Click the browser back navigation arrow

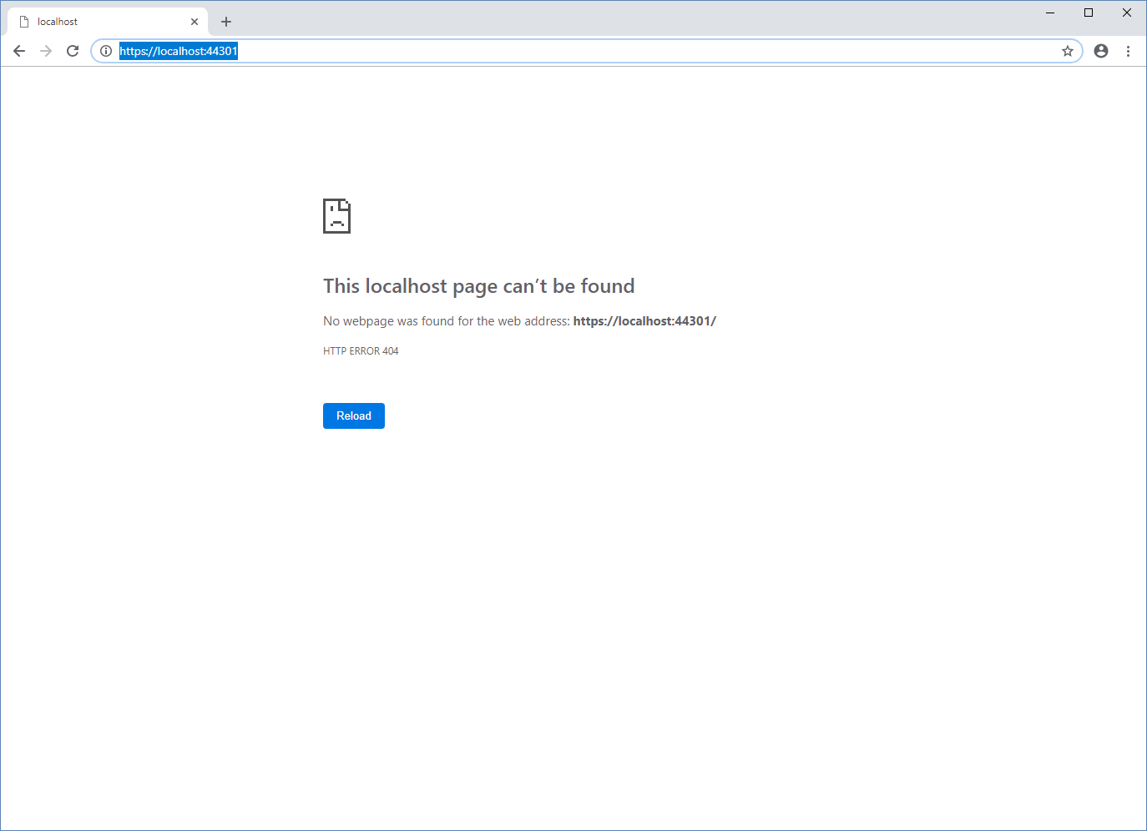(x=19, y=51)
